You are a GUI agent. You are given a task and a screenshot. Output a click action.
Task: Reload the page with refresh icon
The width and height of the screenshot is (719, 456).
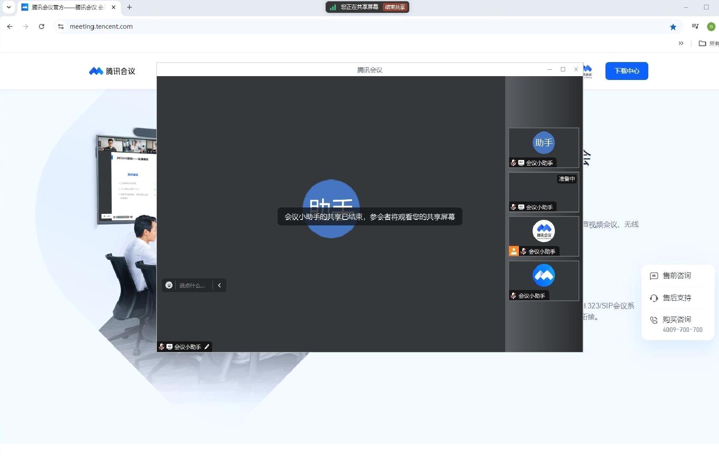(x=42, y=27)
